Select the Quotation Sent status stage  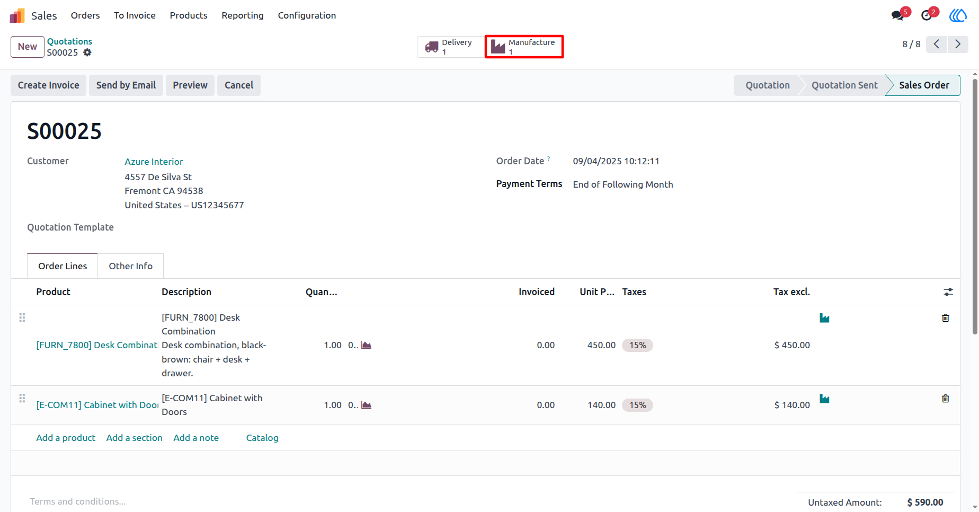tap(844, 85)
